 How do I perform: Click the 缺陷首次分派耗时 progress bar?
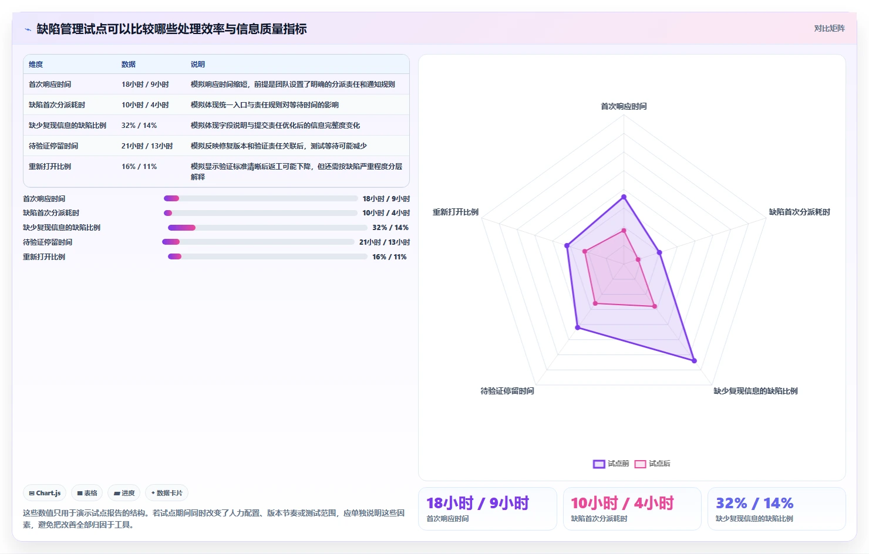click(261, 213)
